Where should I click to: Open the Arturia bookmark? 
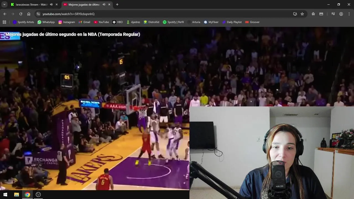(194, 22)
